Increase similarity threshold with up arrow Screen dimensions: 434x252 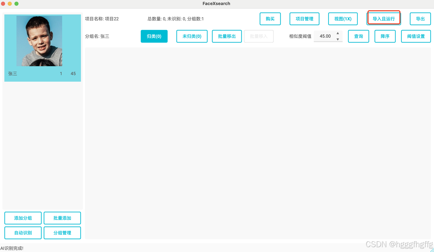(338, 33)
